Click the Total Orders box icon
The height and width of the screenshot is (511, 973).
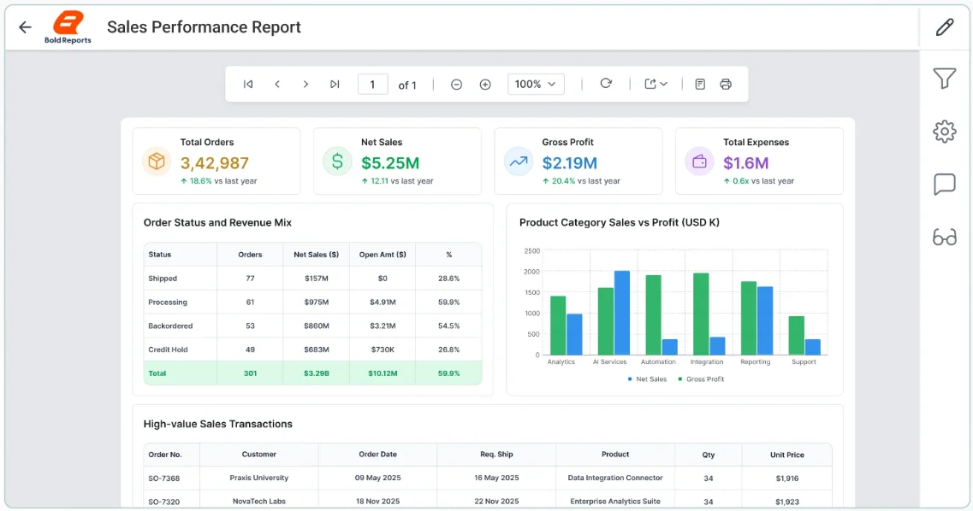click(x=157, y=162)
